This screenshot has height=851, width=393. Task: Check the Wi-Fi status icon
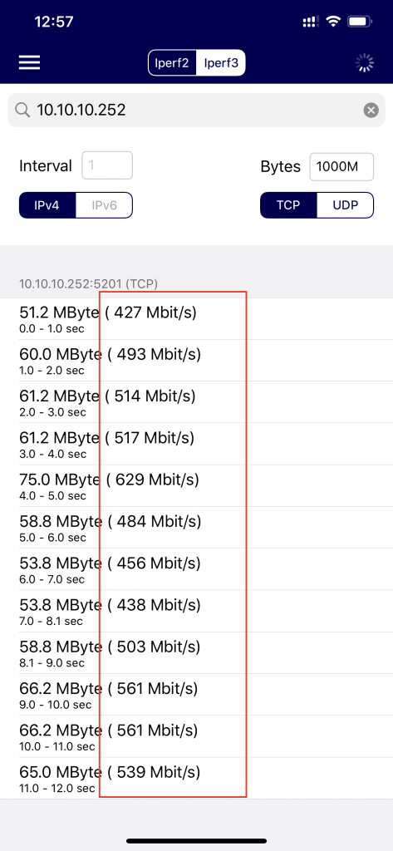[x=332, y=22]
